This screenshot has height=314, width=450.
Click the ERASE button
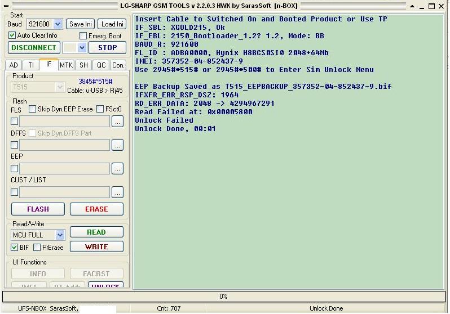96,209
